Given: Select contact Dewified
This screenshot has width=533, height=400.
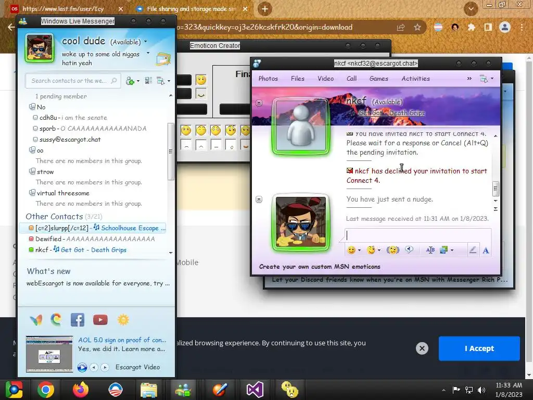Looking at the screenshot, I should pos(92,239).
